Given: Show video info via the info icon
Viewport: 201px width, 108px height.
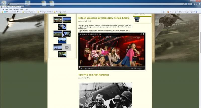Looking at the screenshot, I should (143, 34).
